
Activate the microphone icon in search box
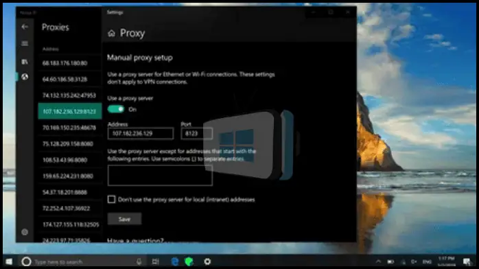pos(139,261)
